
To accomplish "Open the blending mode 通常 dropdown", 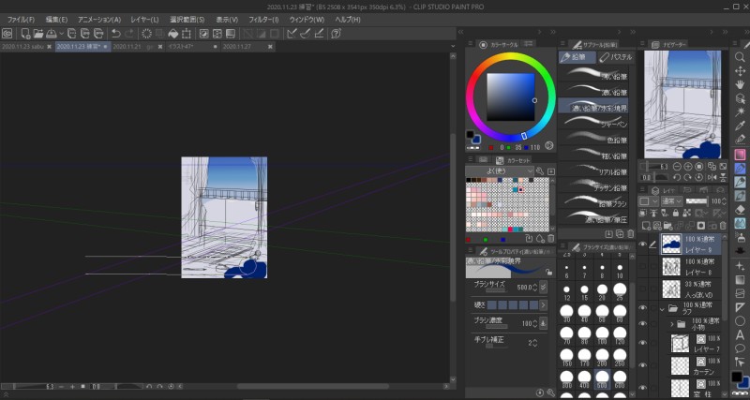I will [671, 201].
